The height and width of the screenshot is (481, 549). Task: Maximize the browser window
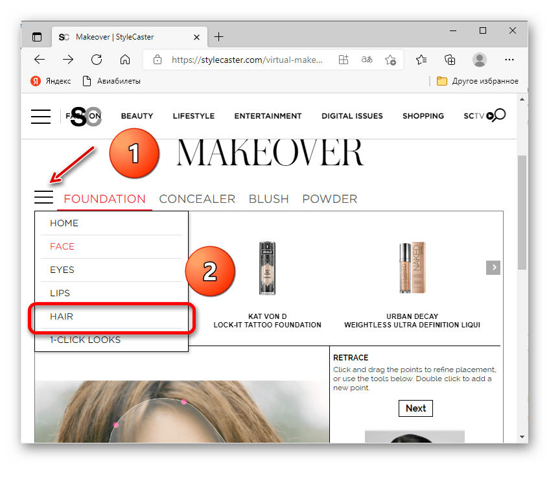click(483, 31)
